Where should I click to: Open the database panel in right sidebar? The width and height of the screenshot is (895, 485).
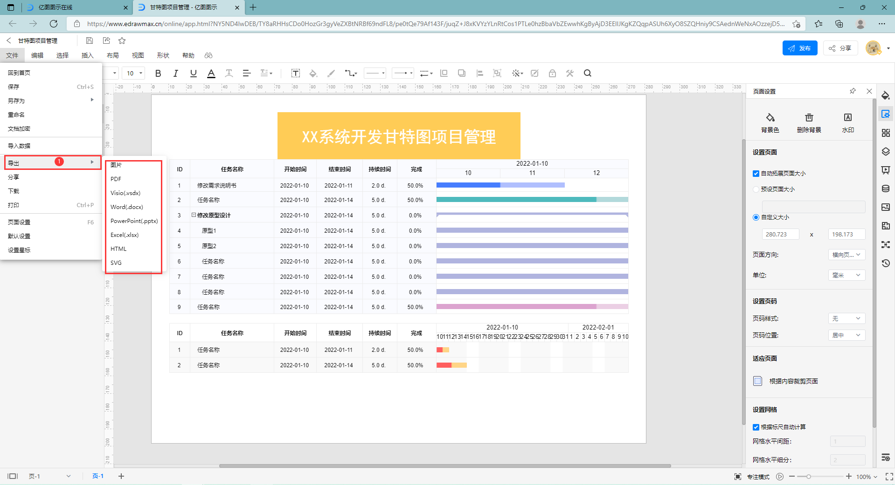(886, 189)
